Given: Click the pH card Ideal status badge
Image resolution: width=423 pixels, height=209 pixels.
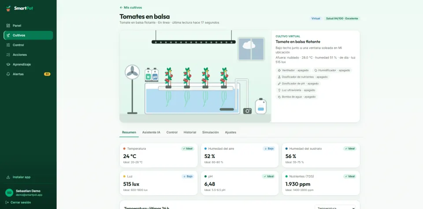Looking at the screenshot, I should click(x=269, y=177).
